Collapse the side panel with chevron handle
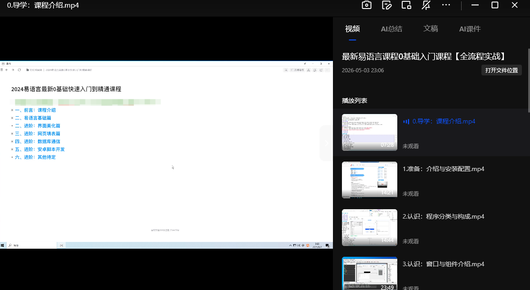Screen dimensions: 530x290 pos(327,143)
